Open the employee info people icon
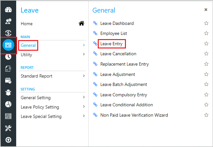 [8, 21]
